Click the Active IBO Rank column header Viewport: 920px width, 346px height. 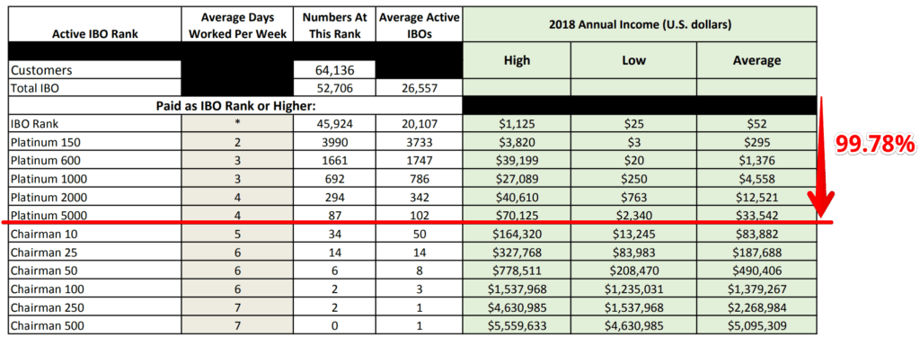tap(95, 33)
